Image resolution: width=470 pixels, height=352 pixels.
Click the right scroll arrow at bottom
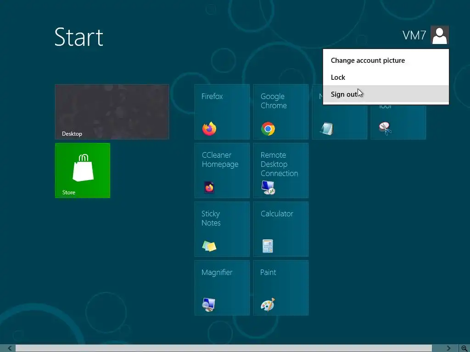pos(449,348)
